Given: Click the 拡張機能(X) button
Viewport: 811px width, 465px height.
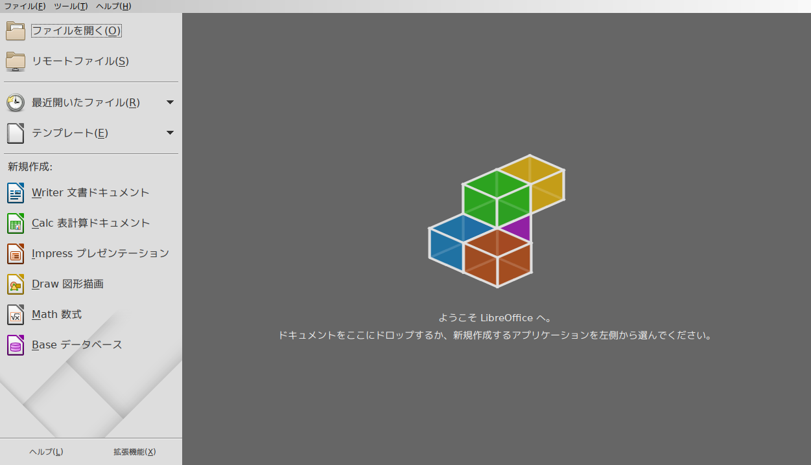Looking at the screenshot, I should [135, 452].
